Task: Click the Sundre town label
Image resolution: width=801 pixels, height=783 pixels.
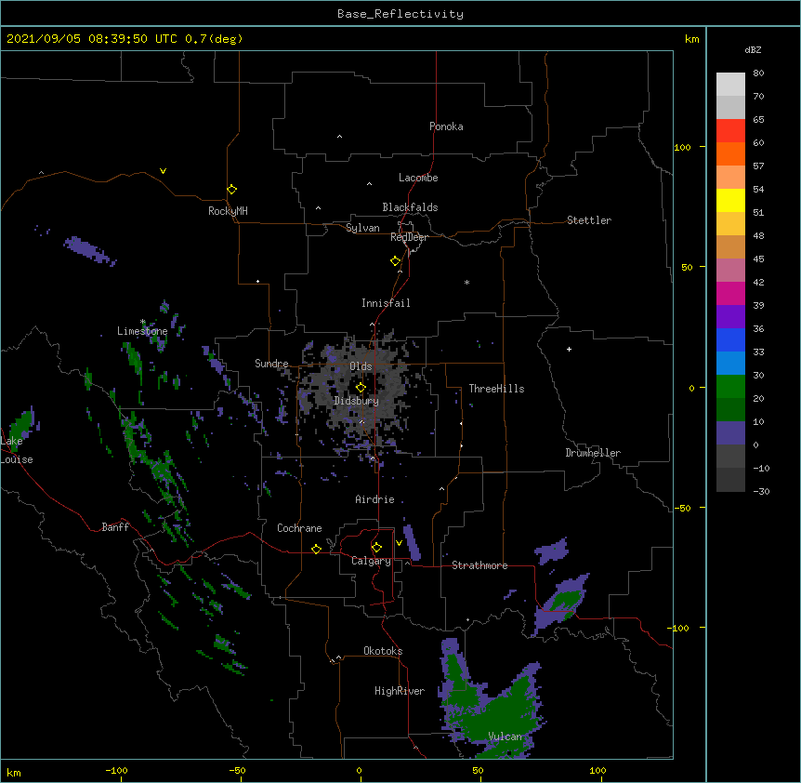Action: 271,364
